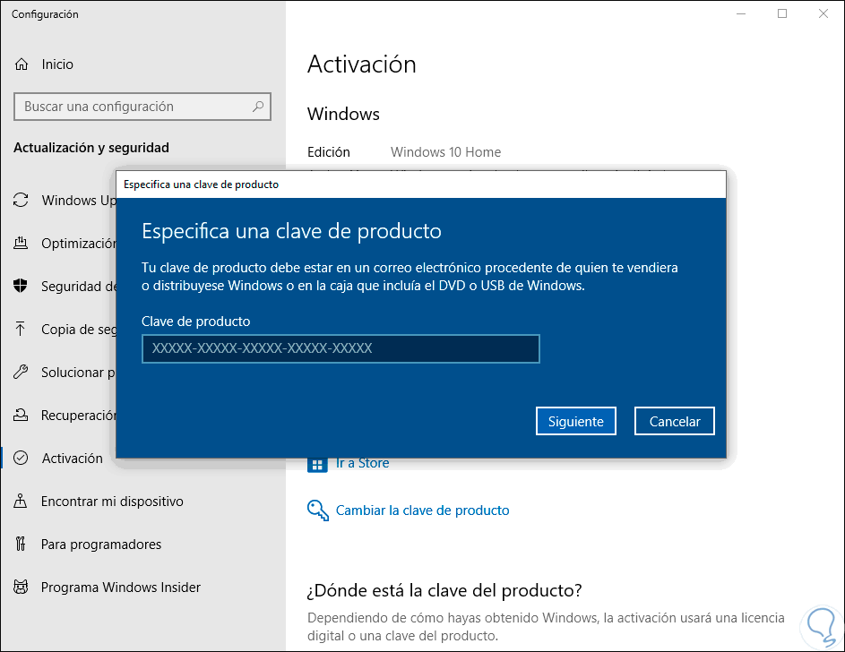This screenshot has width=845, height=652.
Task: Open the Ir a Store link
Action: coord(362,463)
